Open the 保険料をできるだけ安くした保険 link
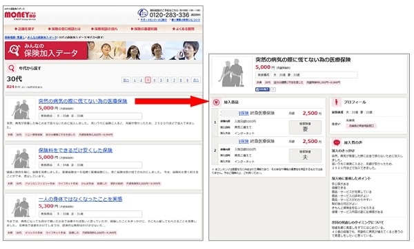This screenshot has width=414, height=249. [x=75, y=151]
